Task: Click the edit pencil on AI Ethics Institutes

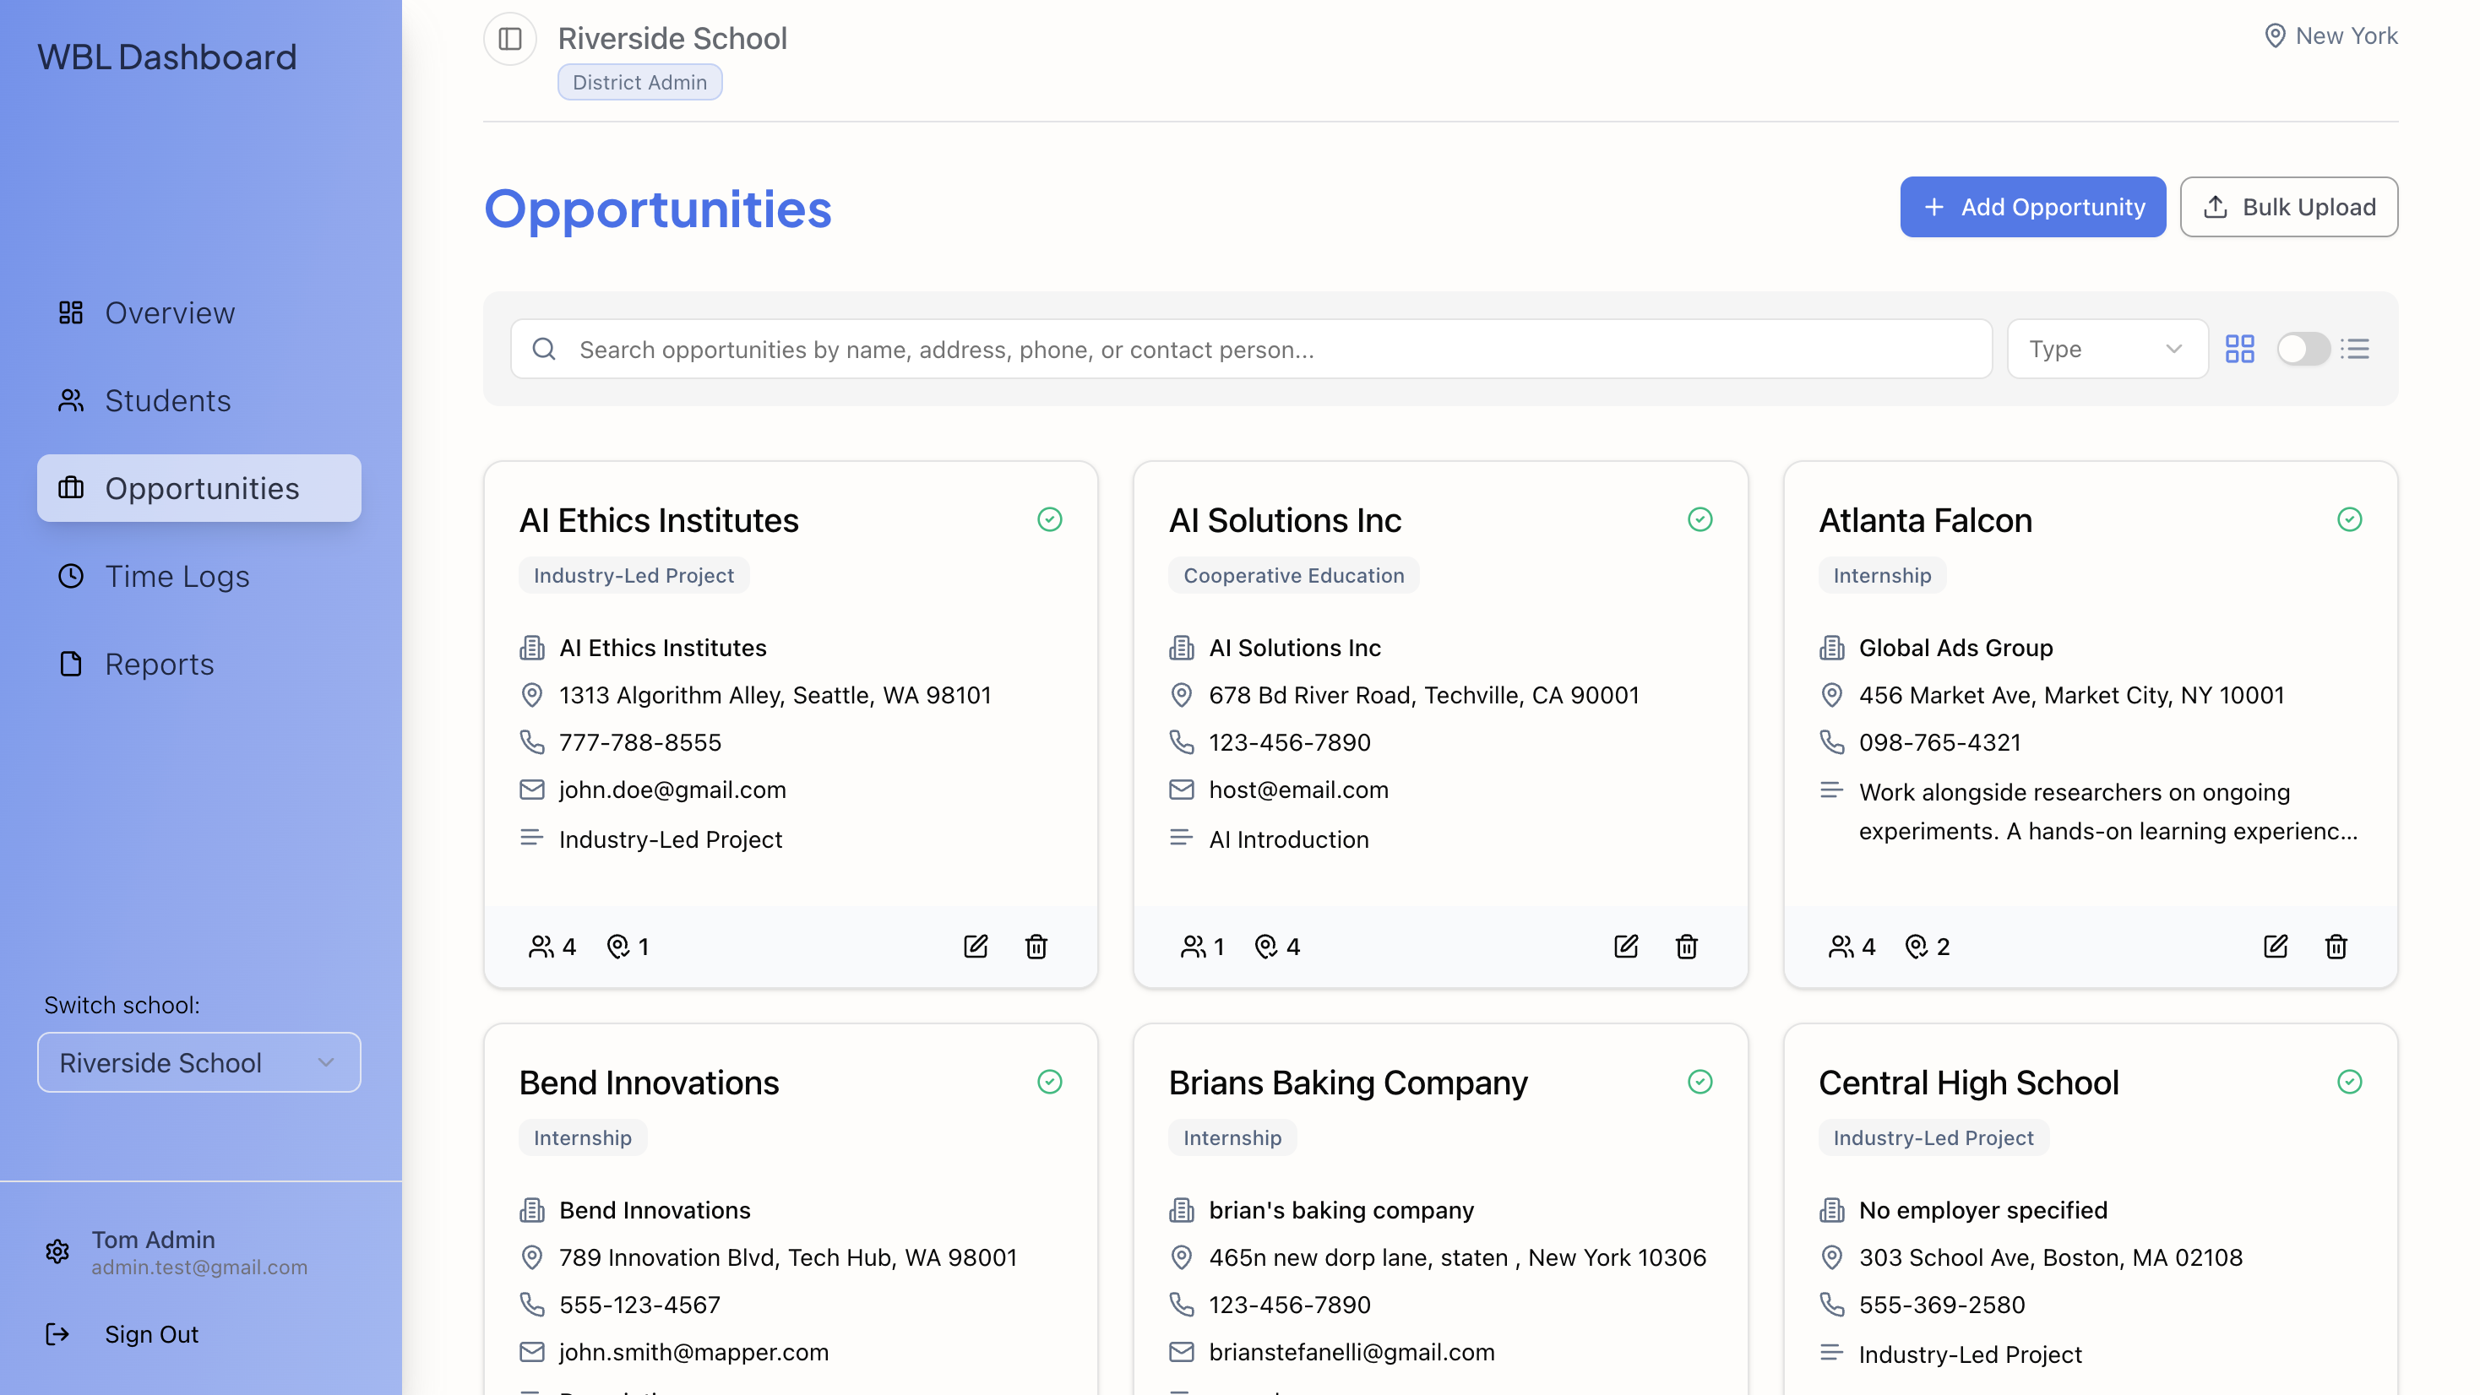Action: pos(976,947)
